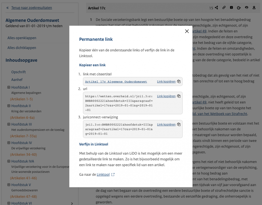Click the version history clock icon

point(239,8)
